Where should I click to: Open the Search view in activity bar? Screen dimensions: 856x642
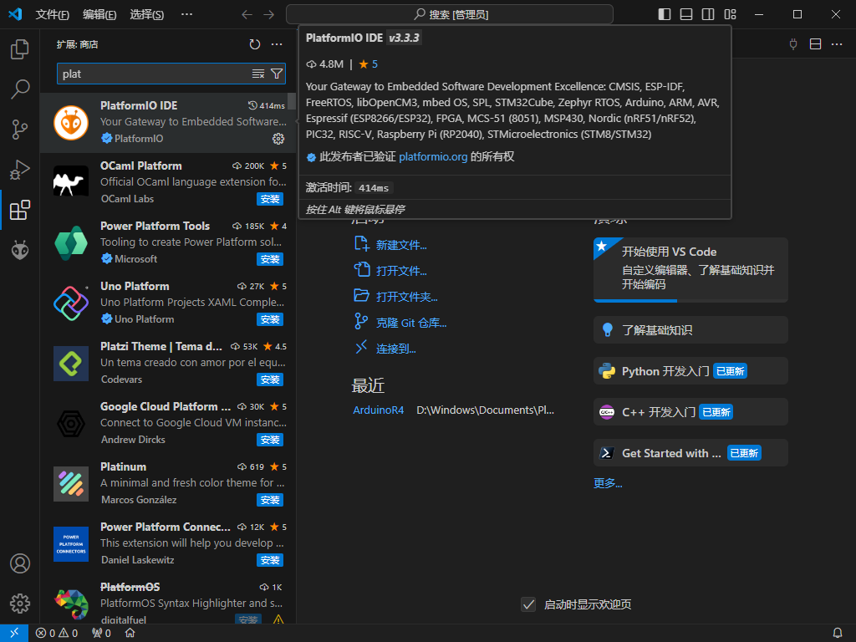point(20,89)
